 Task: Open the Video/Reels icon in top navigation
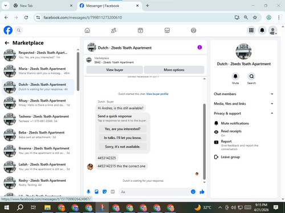[x=140, y=30]
